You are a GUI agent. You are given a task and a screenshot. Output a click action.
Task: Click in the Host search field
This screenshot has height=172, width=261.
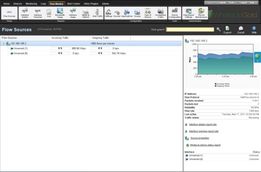[190, 29]
